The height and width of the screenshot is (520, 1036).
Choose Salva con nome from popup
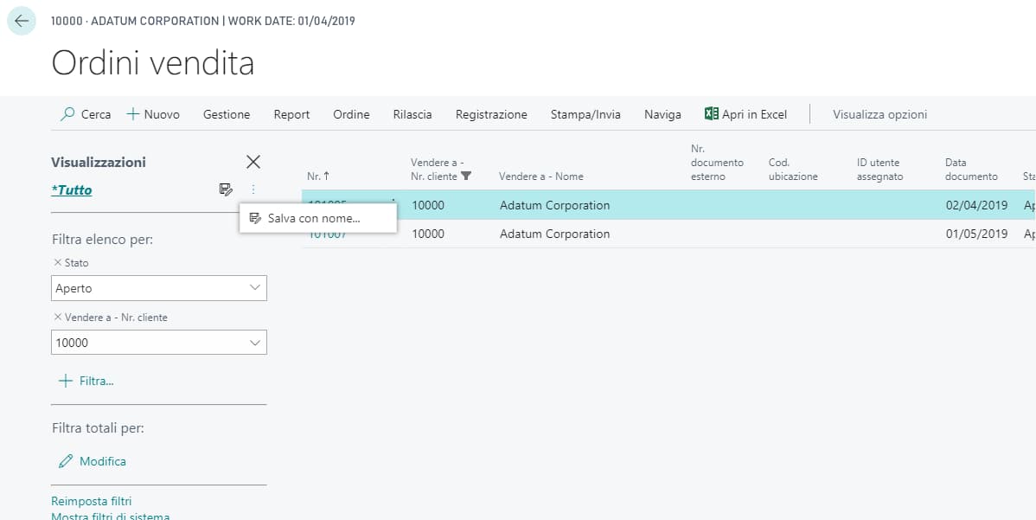pyautogui.click(x=317, y=218)
